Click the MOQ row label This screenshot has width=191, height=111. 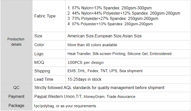(39, 62)
